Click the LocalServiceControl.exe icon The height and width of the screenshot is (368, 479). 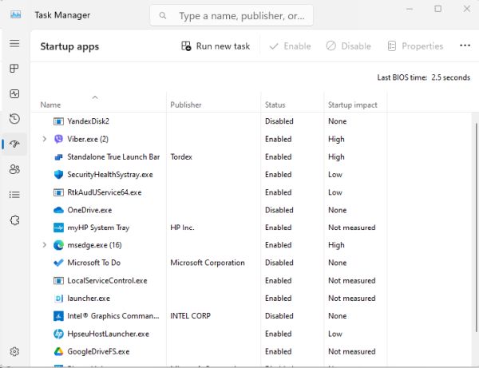point(58,281)
